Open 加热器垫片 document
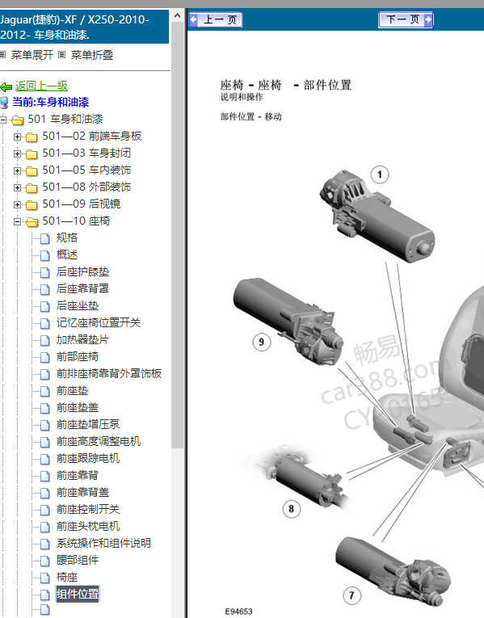Image resolution: width=484 pixels, height=618 pixels. 82,339
